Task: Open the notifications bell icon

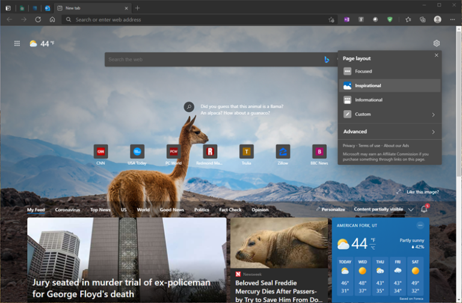Action: [x=424, y=209]
